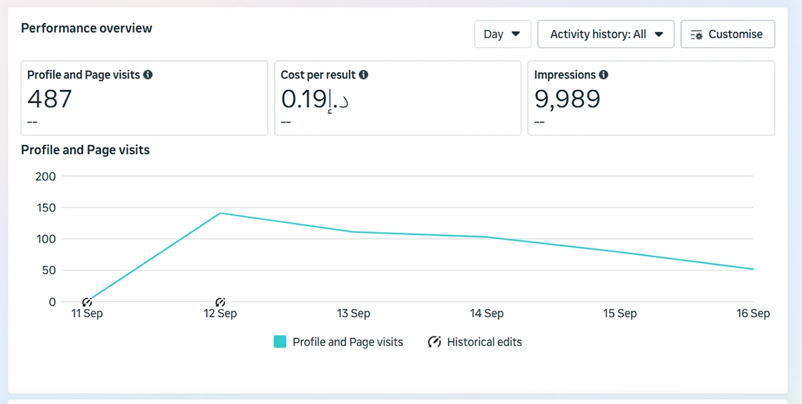Click the Impressions info icon

point(604,75)
